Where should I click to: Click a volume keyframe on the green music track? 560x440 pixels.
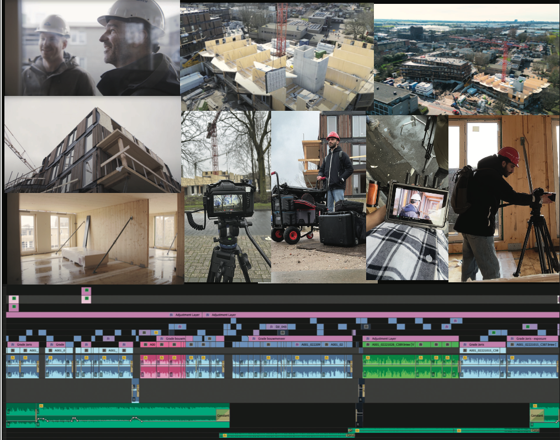point(75,420)
